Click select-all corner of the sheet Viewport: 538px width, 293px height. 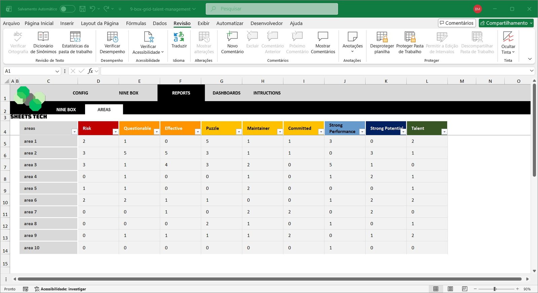coord(6,81)
